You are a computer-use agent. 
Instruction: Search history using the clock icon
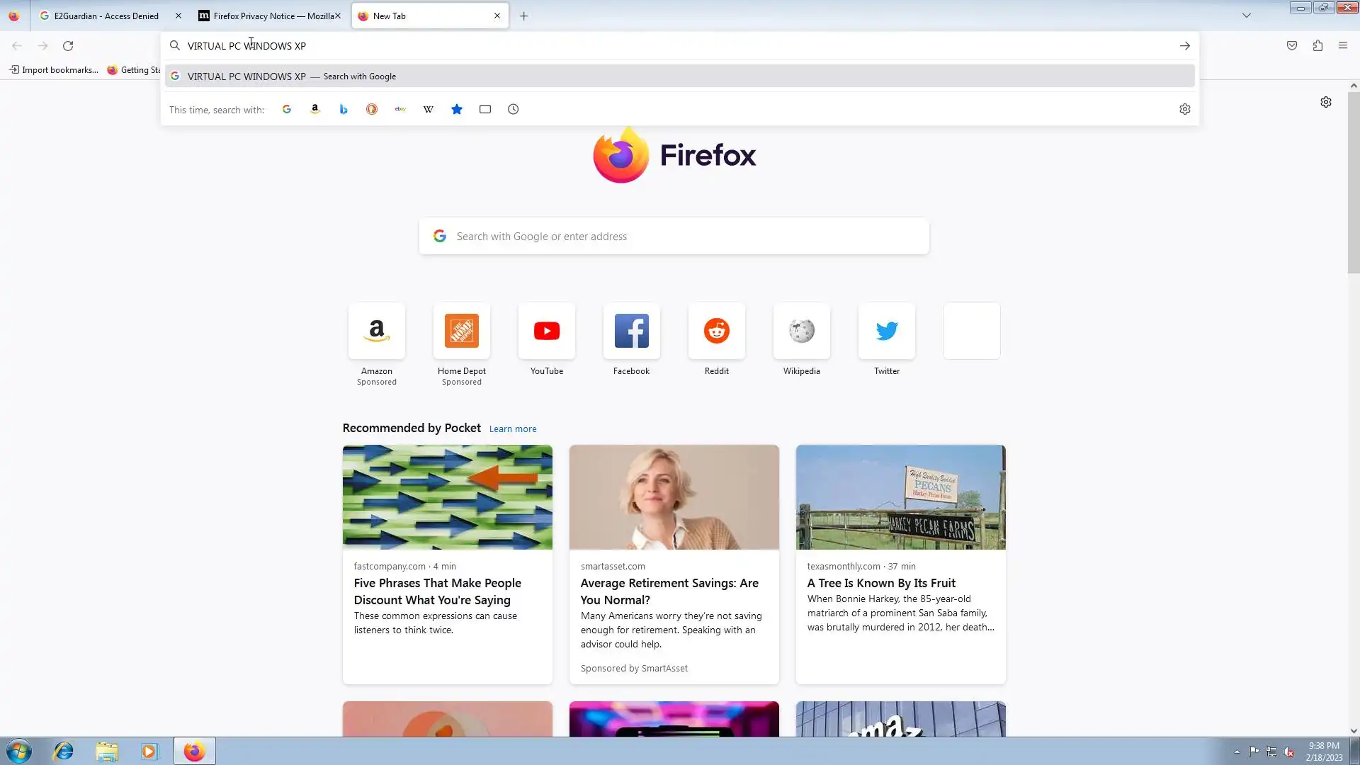tap(514, 109)
